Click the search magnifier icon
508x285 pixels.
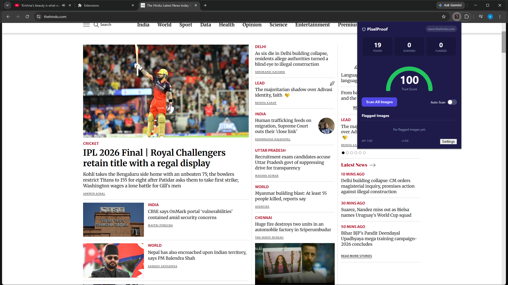coord(96,25)
